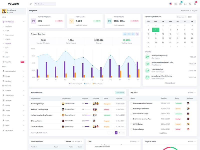Check the Marketing Coordinator task checkbox

click(131, 108)
